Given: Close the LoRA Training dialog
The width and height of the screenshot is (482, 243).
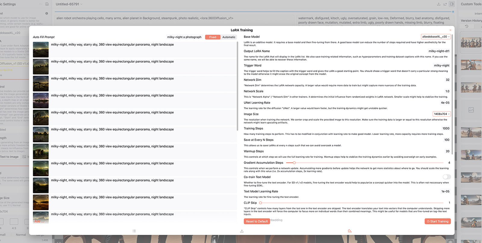Looking at the screenshot, I should [450, 30].
